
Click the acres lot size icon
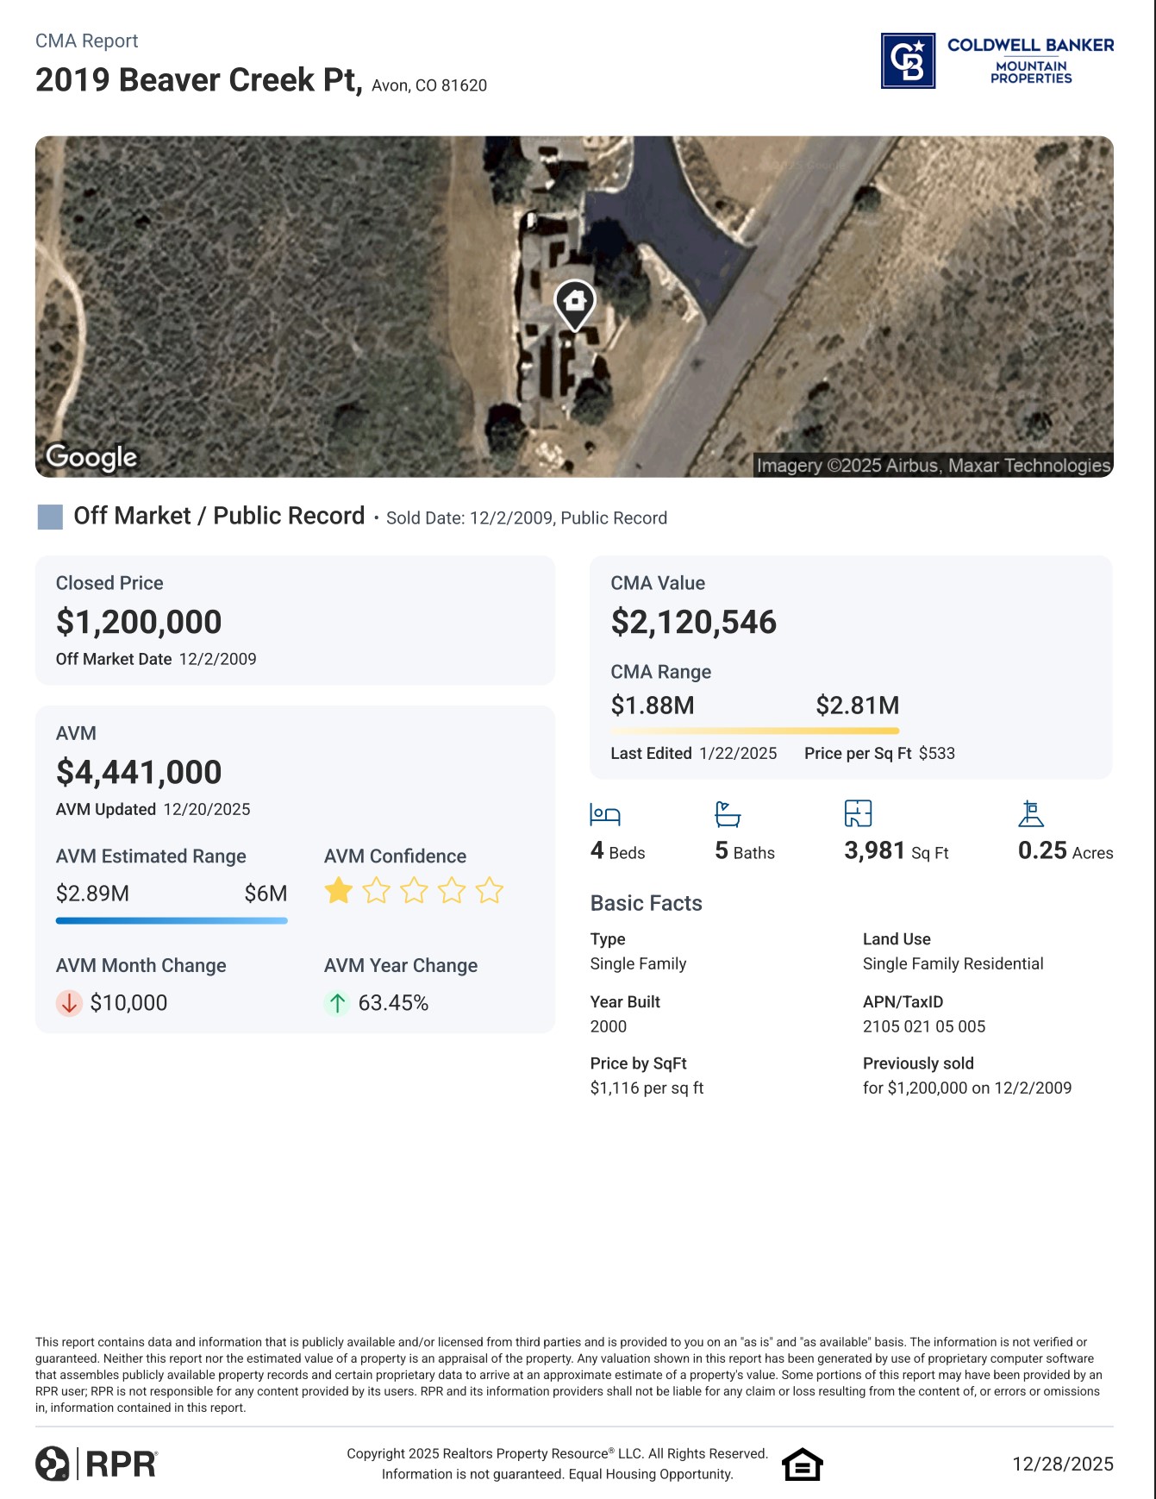1031,813
